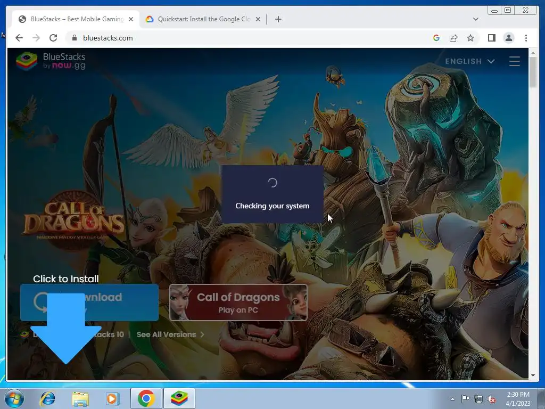The width and height of the screenshot is (545, 409).
Task: Reload the bluestacks.com page
Action: pos(53,38)
